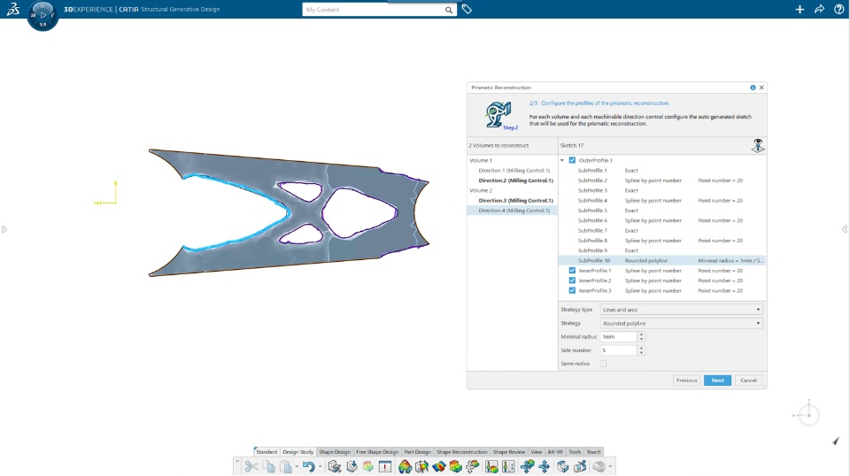Image resolution: width=850 pixels, height=476 pixels.
Task: Click the plain blue four-way arrows icon
Action: click(545, 466)
